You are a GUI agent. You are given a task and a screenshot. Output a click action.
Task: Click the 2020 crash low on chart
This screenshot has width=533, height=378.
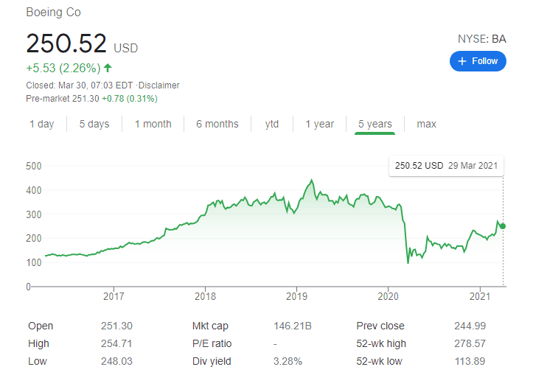point(408,262)
